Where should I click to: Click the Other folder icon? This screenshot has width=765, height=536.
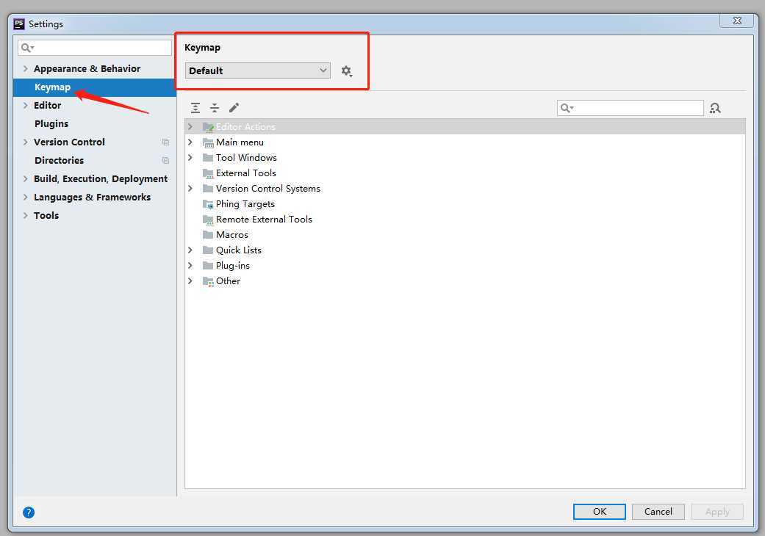(x=208, y=281)
